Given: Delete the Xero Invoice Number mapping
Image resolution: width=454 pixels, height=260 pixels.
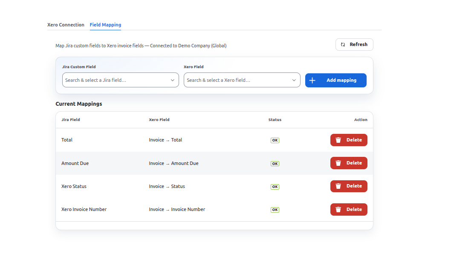Looking at the screenshot, I should coord(349,209).
